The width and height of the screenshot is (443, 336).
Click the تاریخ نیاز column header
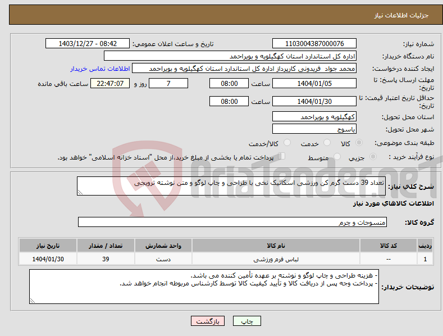[x=48, y=246]
